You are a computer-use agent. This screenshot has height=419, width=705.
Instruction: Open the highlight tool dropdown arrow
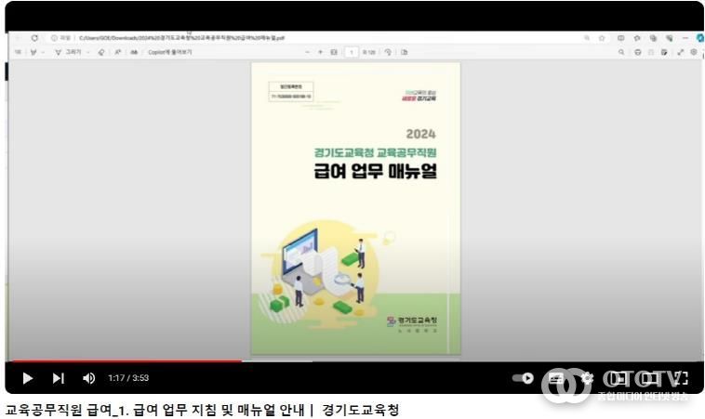point(43,53)
